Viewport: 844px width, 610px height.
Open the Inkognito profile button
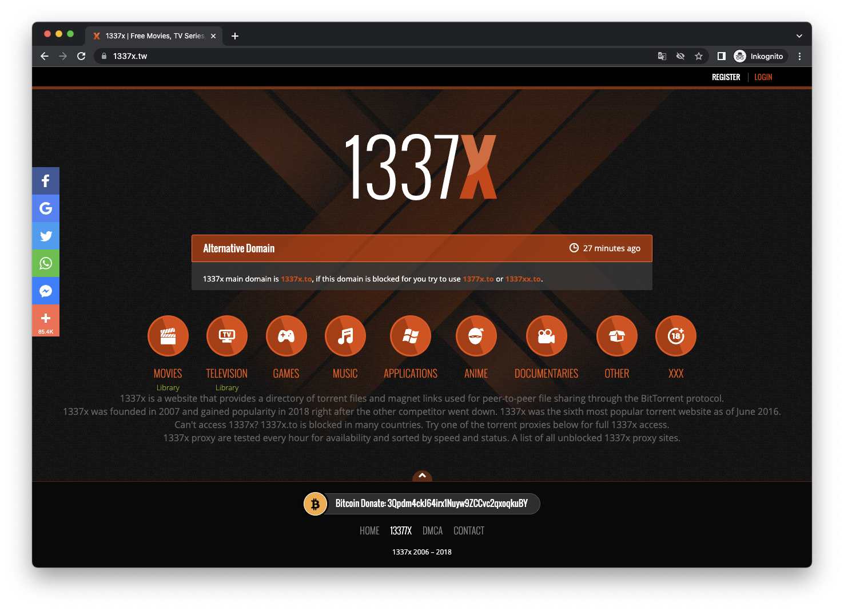[759, 56]
